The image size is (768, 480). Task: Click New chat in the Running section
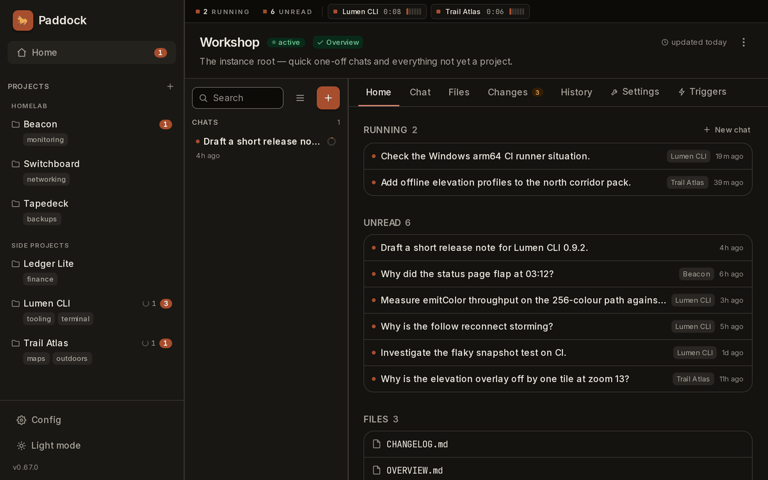point(727,130)
